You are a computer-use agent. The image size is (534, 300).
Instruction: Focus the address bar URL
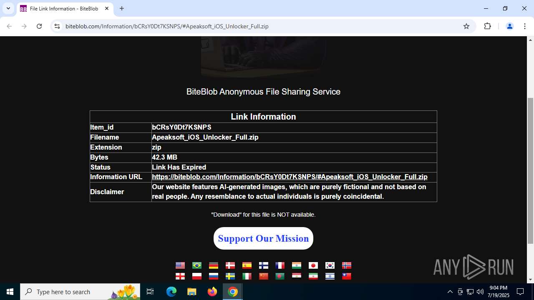[167, 26]
